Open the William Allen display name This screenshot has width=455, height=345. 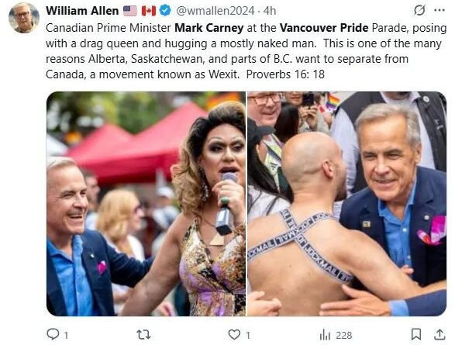82,11
